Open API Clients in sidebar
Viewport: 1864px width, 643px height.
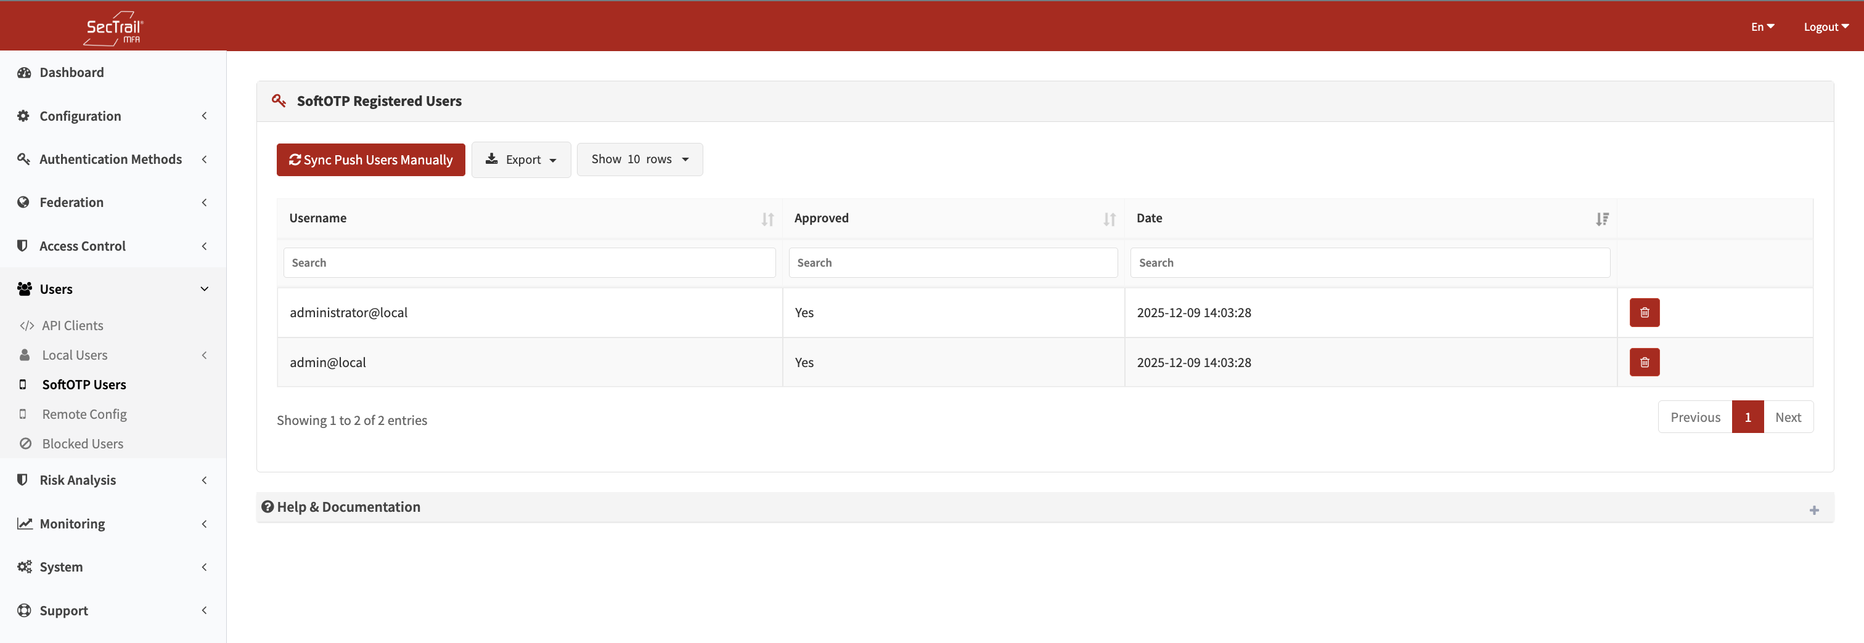coord(72,325)
